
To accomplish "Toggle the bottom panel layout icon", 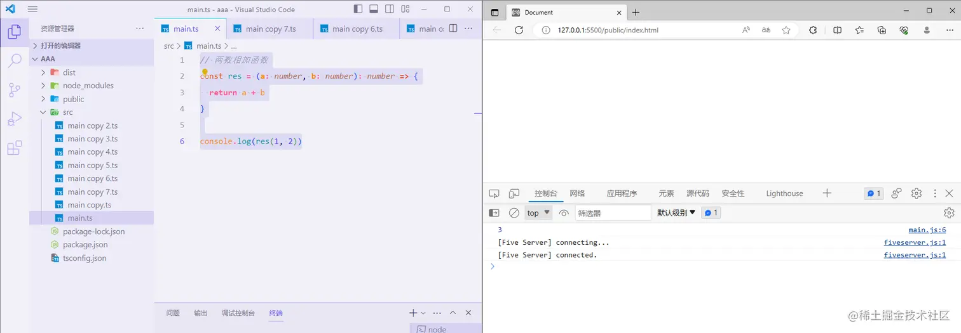I will coord(374,9).
